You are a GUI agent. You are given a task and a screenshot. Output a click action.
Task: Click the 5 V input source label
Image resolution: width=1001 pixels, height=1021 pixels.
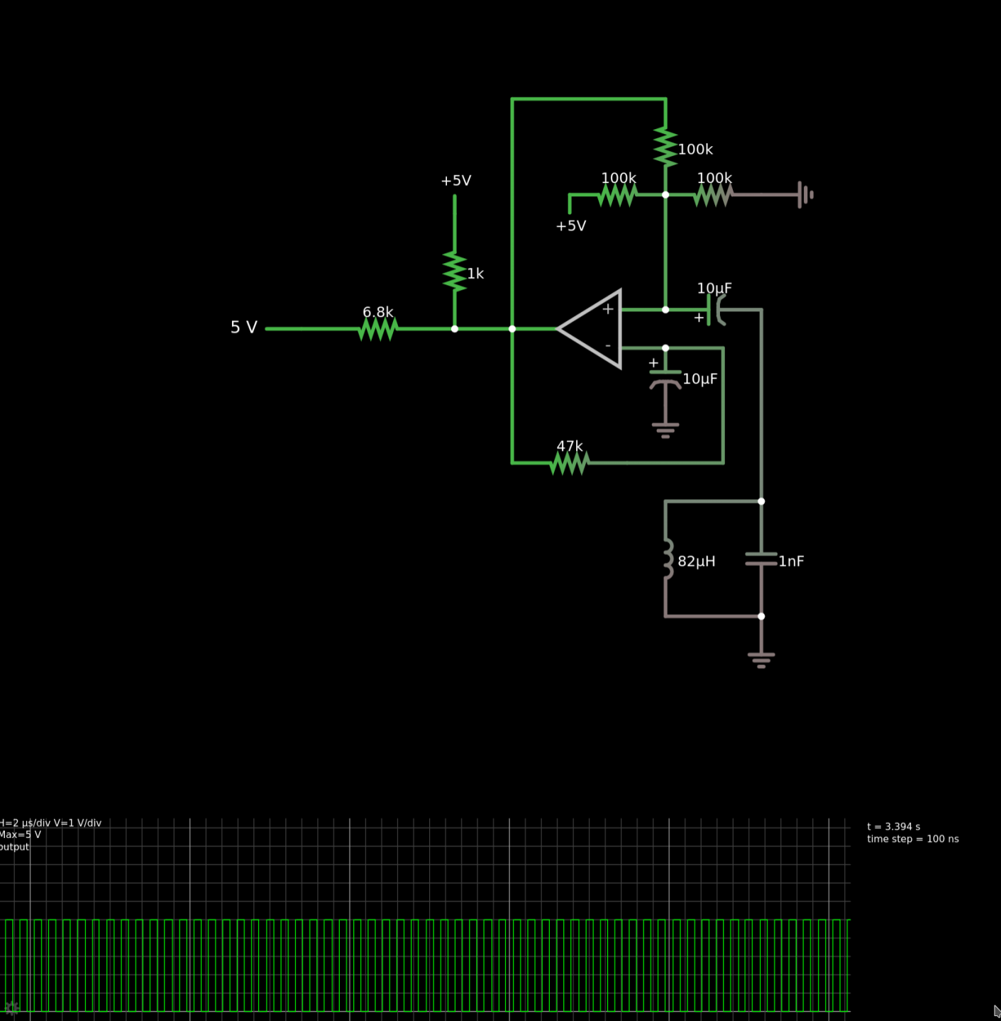click(x=243, y=328)
